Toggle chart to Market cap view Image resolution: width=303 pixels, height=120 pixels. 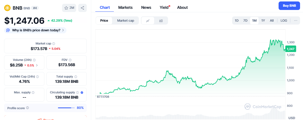pos(126,20)
